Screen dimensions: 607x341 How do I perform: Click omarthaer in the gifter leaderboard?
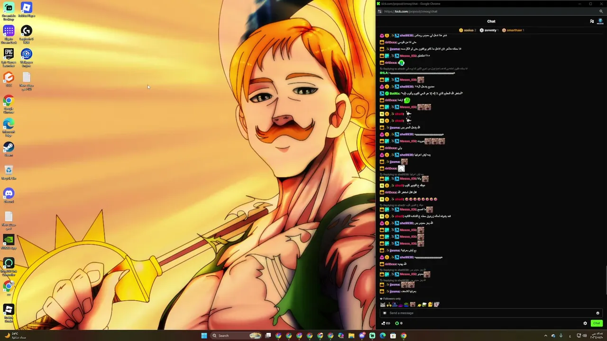click(514, 30)
